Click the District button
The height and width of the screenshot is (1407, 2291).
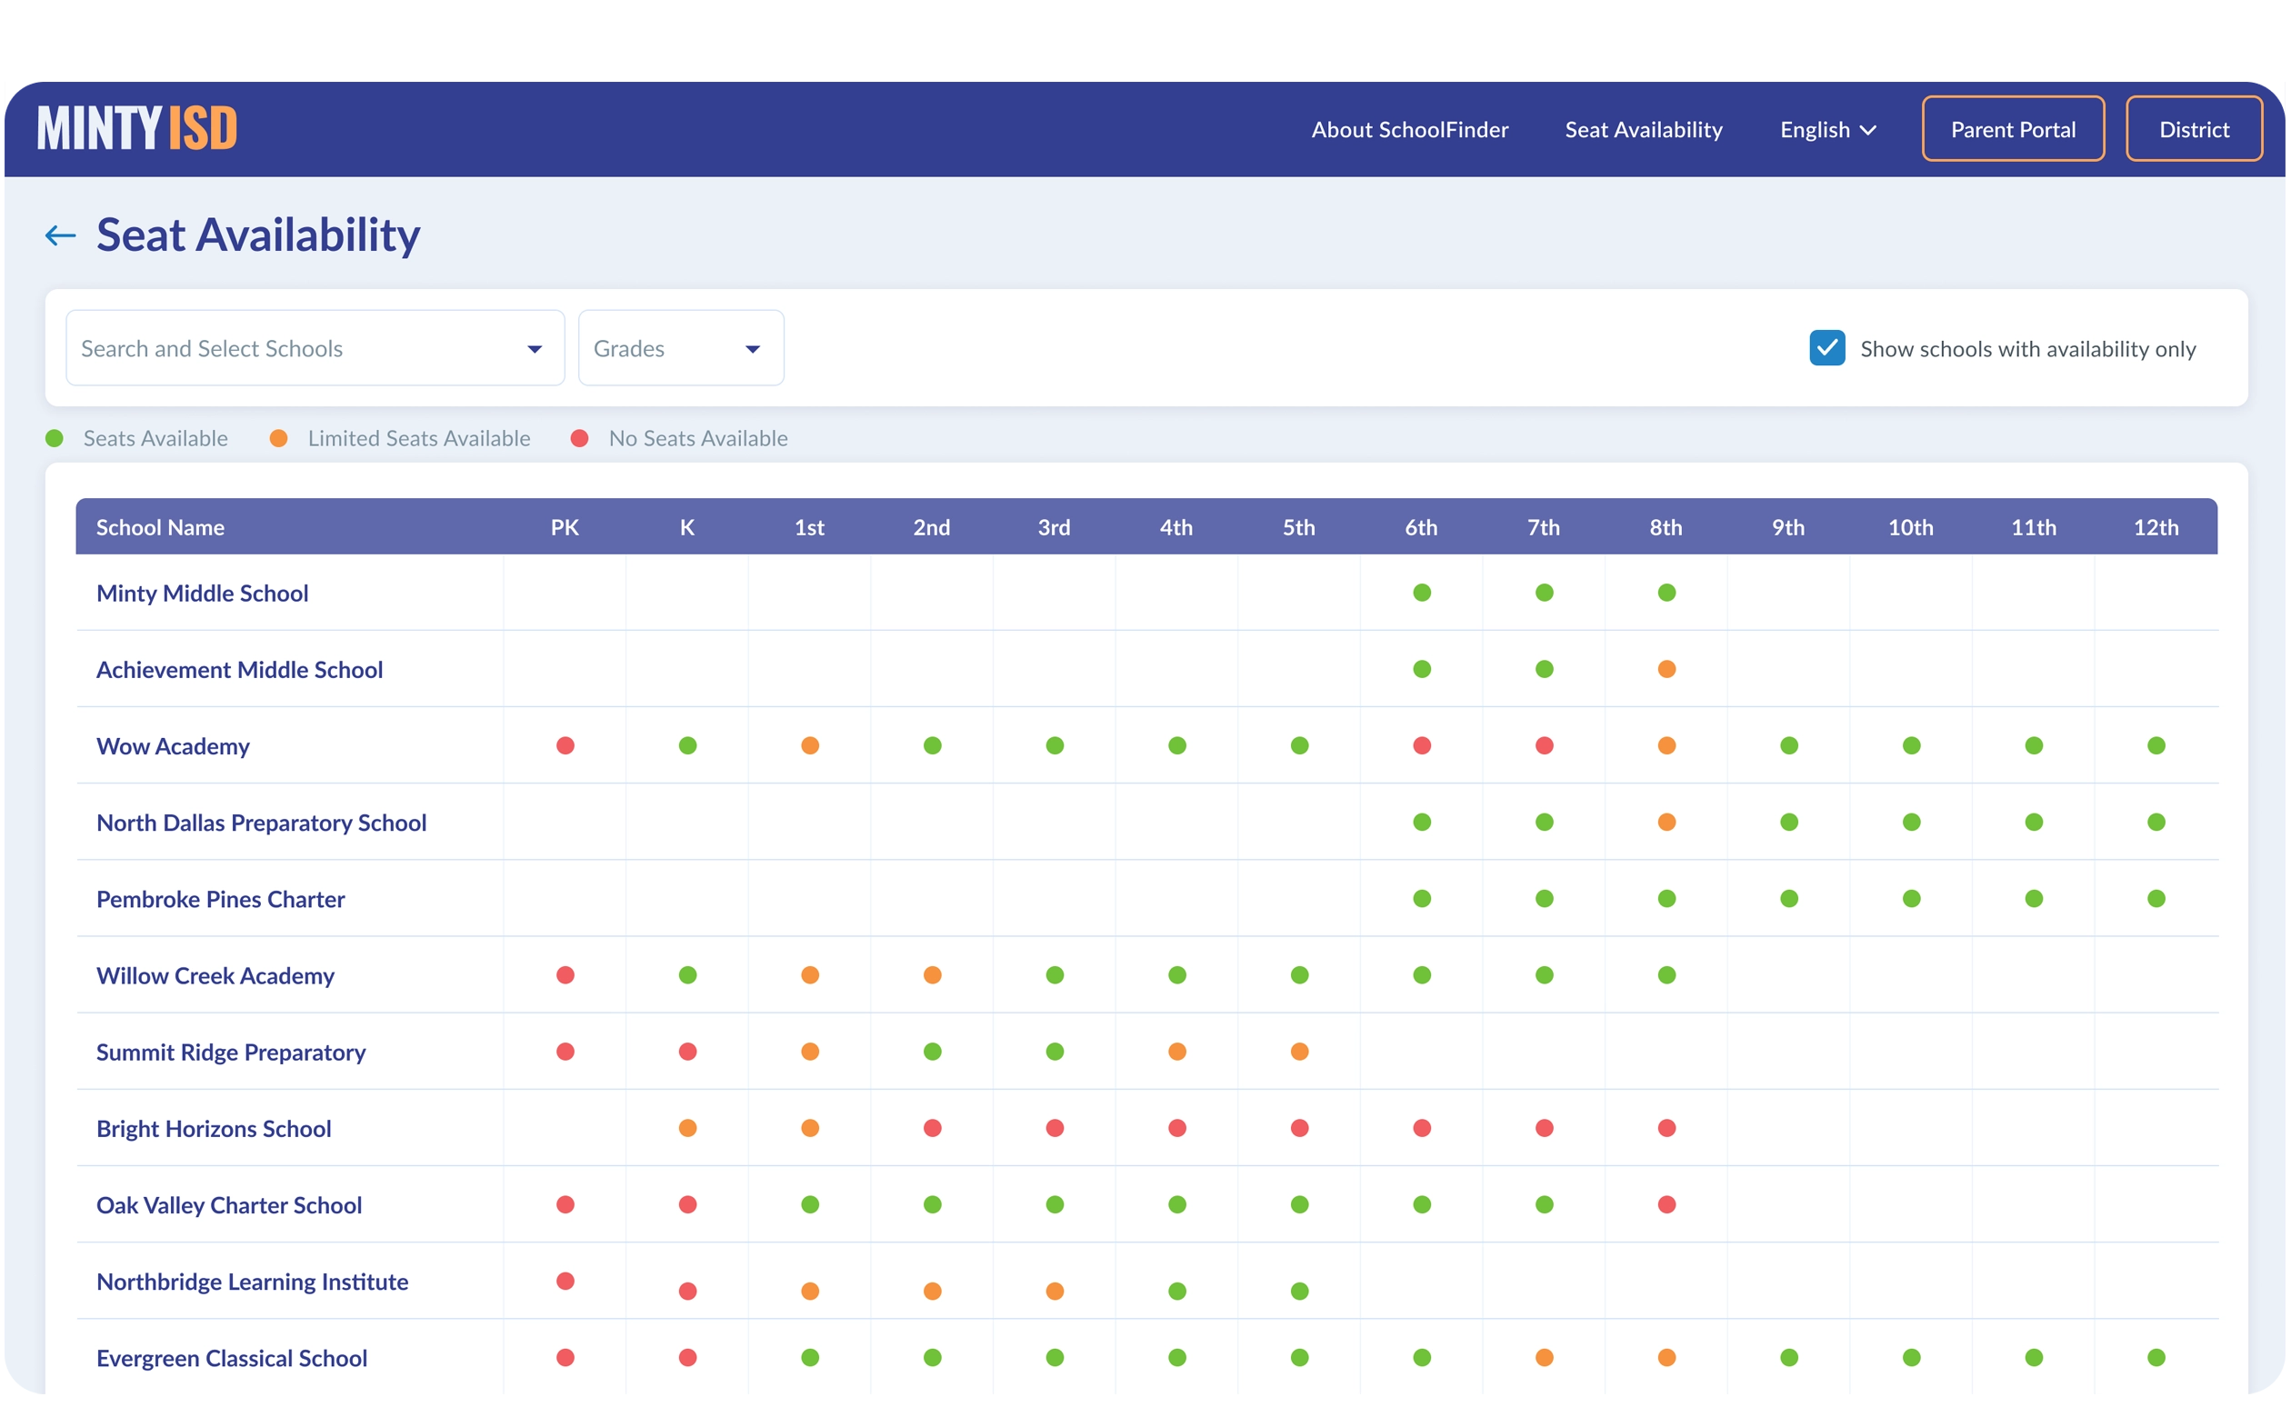(2193, 129)
